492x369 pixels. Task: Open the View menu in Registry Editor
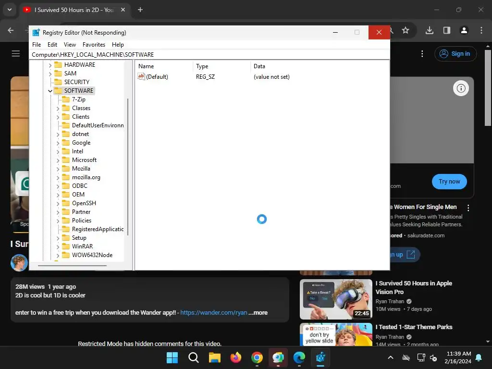point(70,45)
